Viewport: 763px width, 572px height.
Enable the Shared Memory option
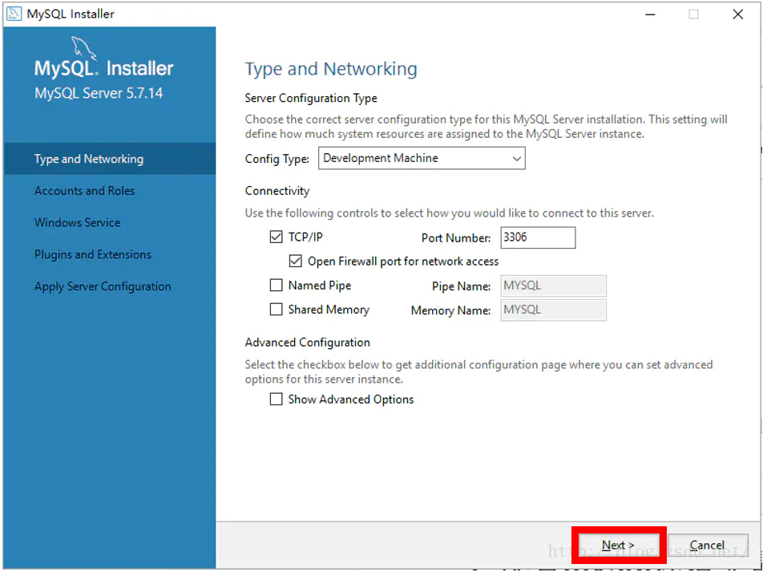[276, 309]
